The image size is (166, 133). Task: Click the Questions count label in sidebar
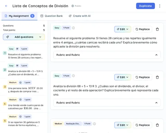click(8, 26)
